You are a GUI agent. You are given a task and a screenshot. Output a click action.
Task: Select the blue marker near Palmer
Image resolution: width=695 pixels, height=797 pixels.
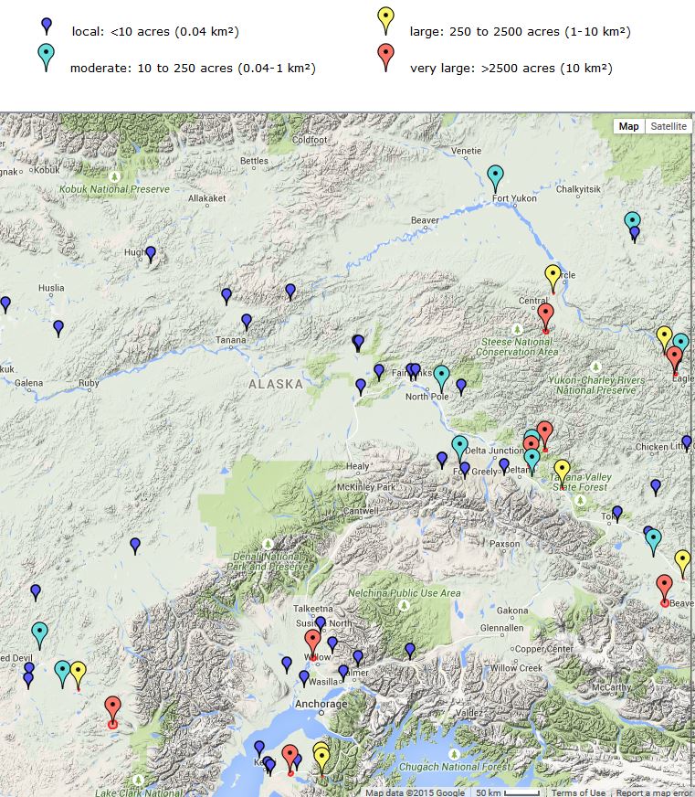click(343, 672)
